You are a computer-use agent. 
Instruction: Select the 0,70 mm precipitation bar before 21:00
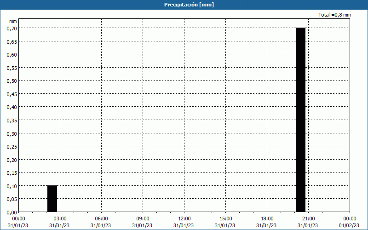(x=301, y=120)
